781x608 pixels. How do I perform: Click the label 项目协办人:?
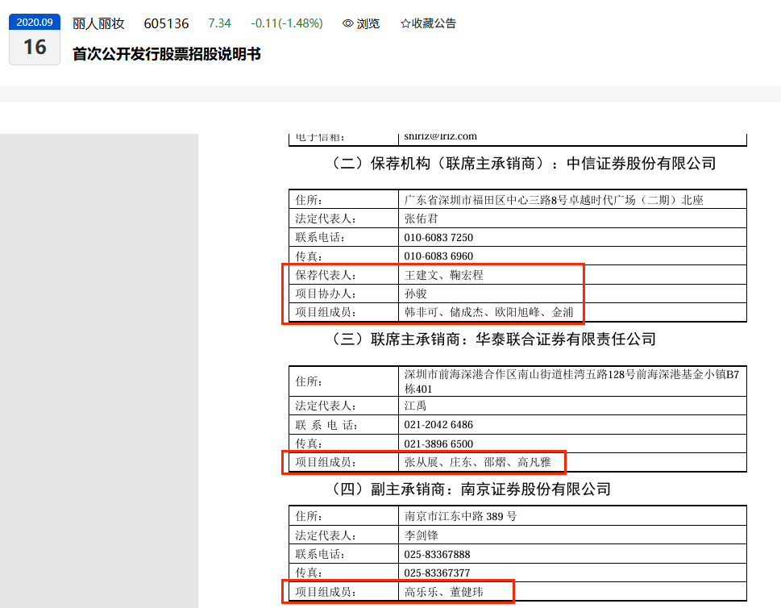[326, 294]
